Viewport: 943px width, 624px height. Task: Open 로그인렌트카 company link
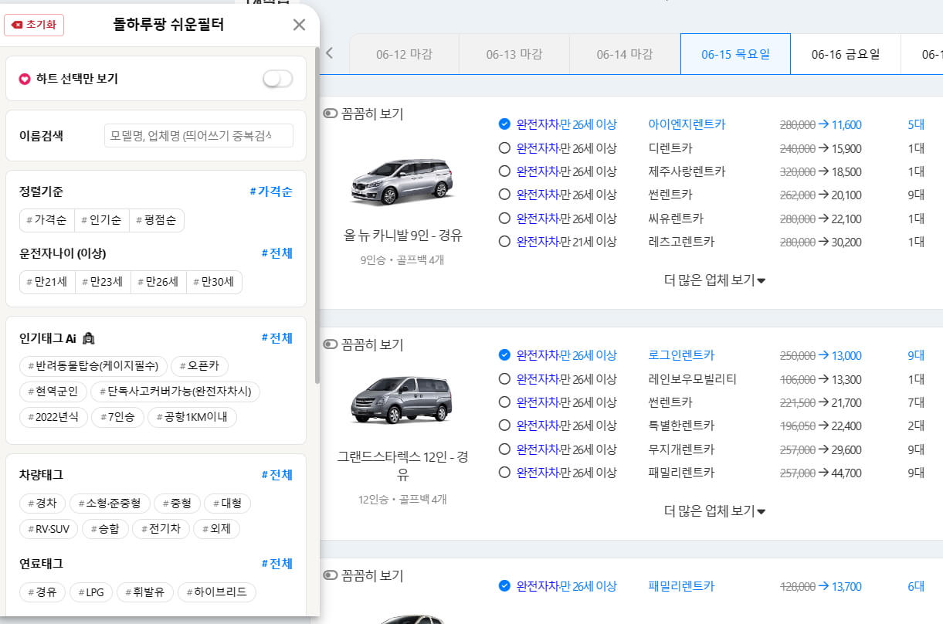click(681, 355)
